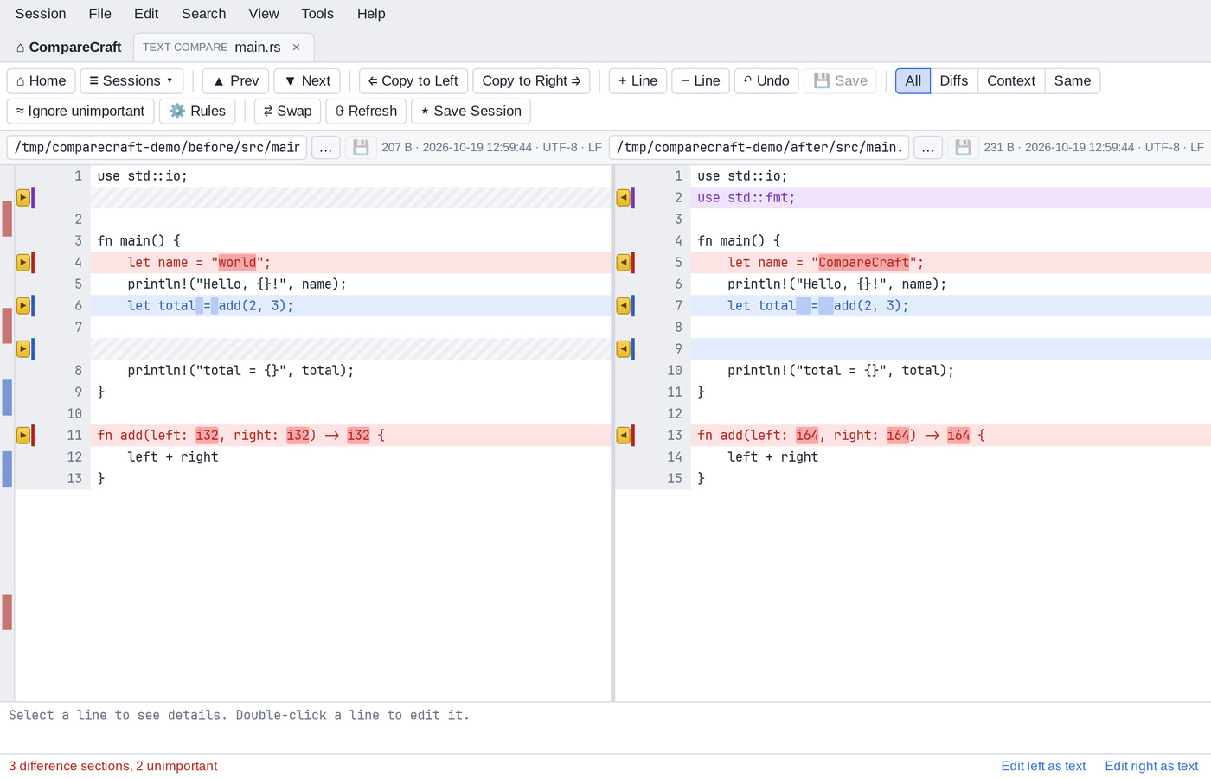Click the bottom red marker in overview strip
The height and width of the screenshot is (778, 1211).
(7, 612)
